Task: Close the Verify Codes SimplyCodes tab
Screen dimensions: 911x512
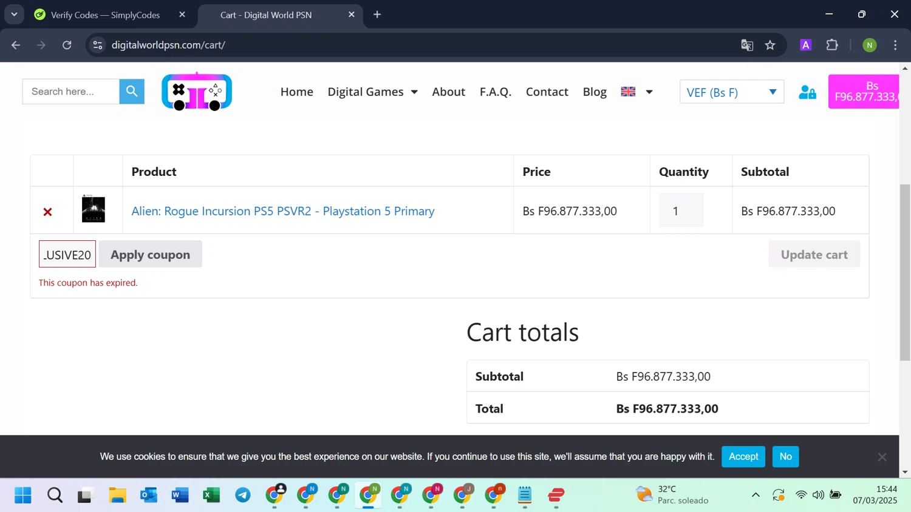Action: [182, 15]
